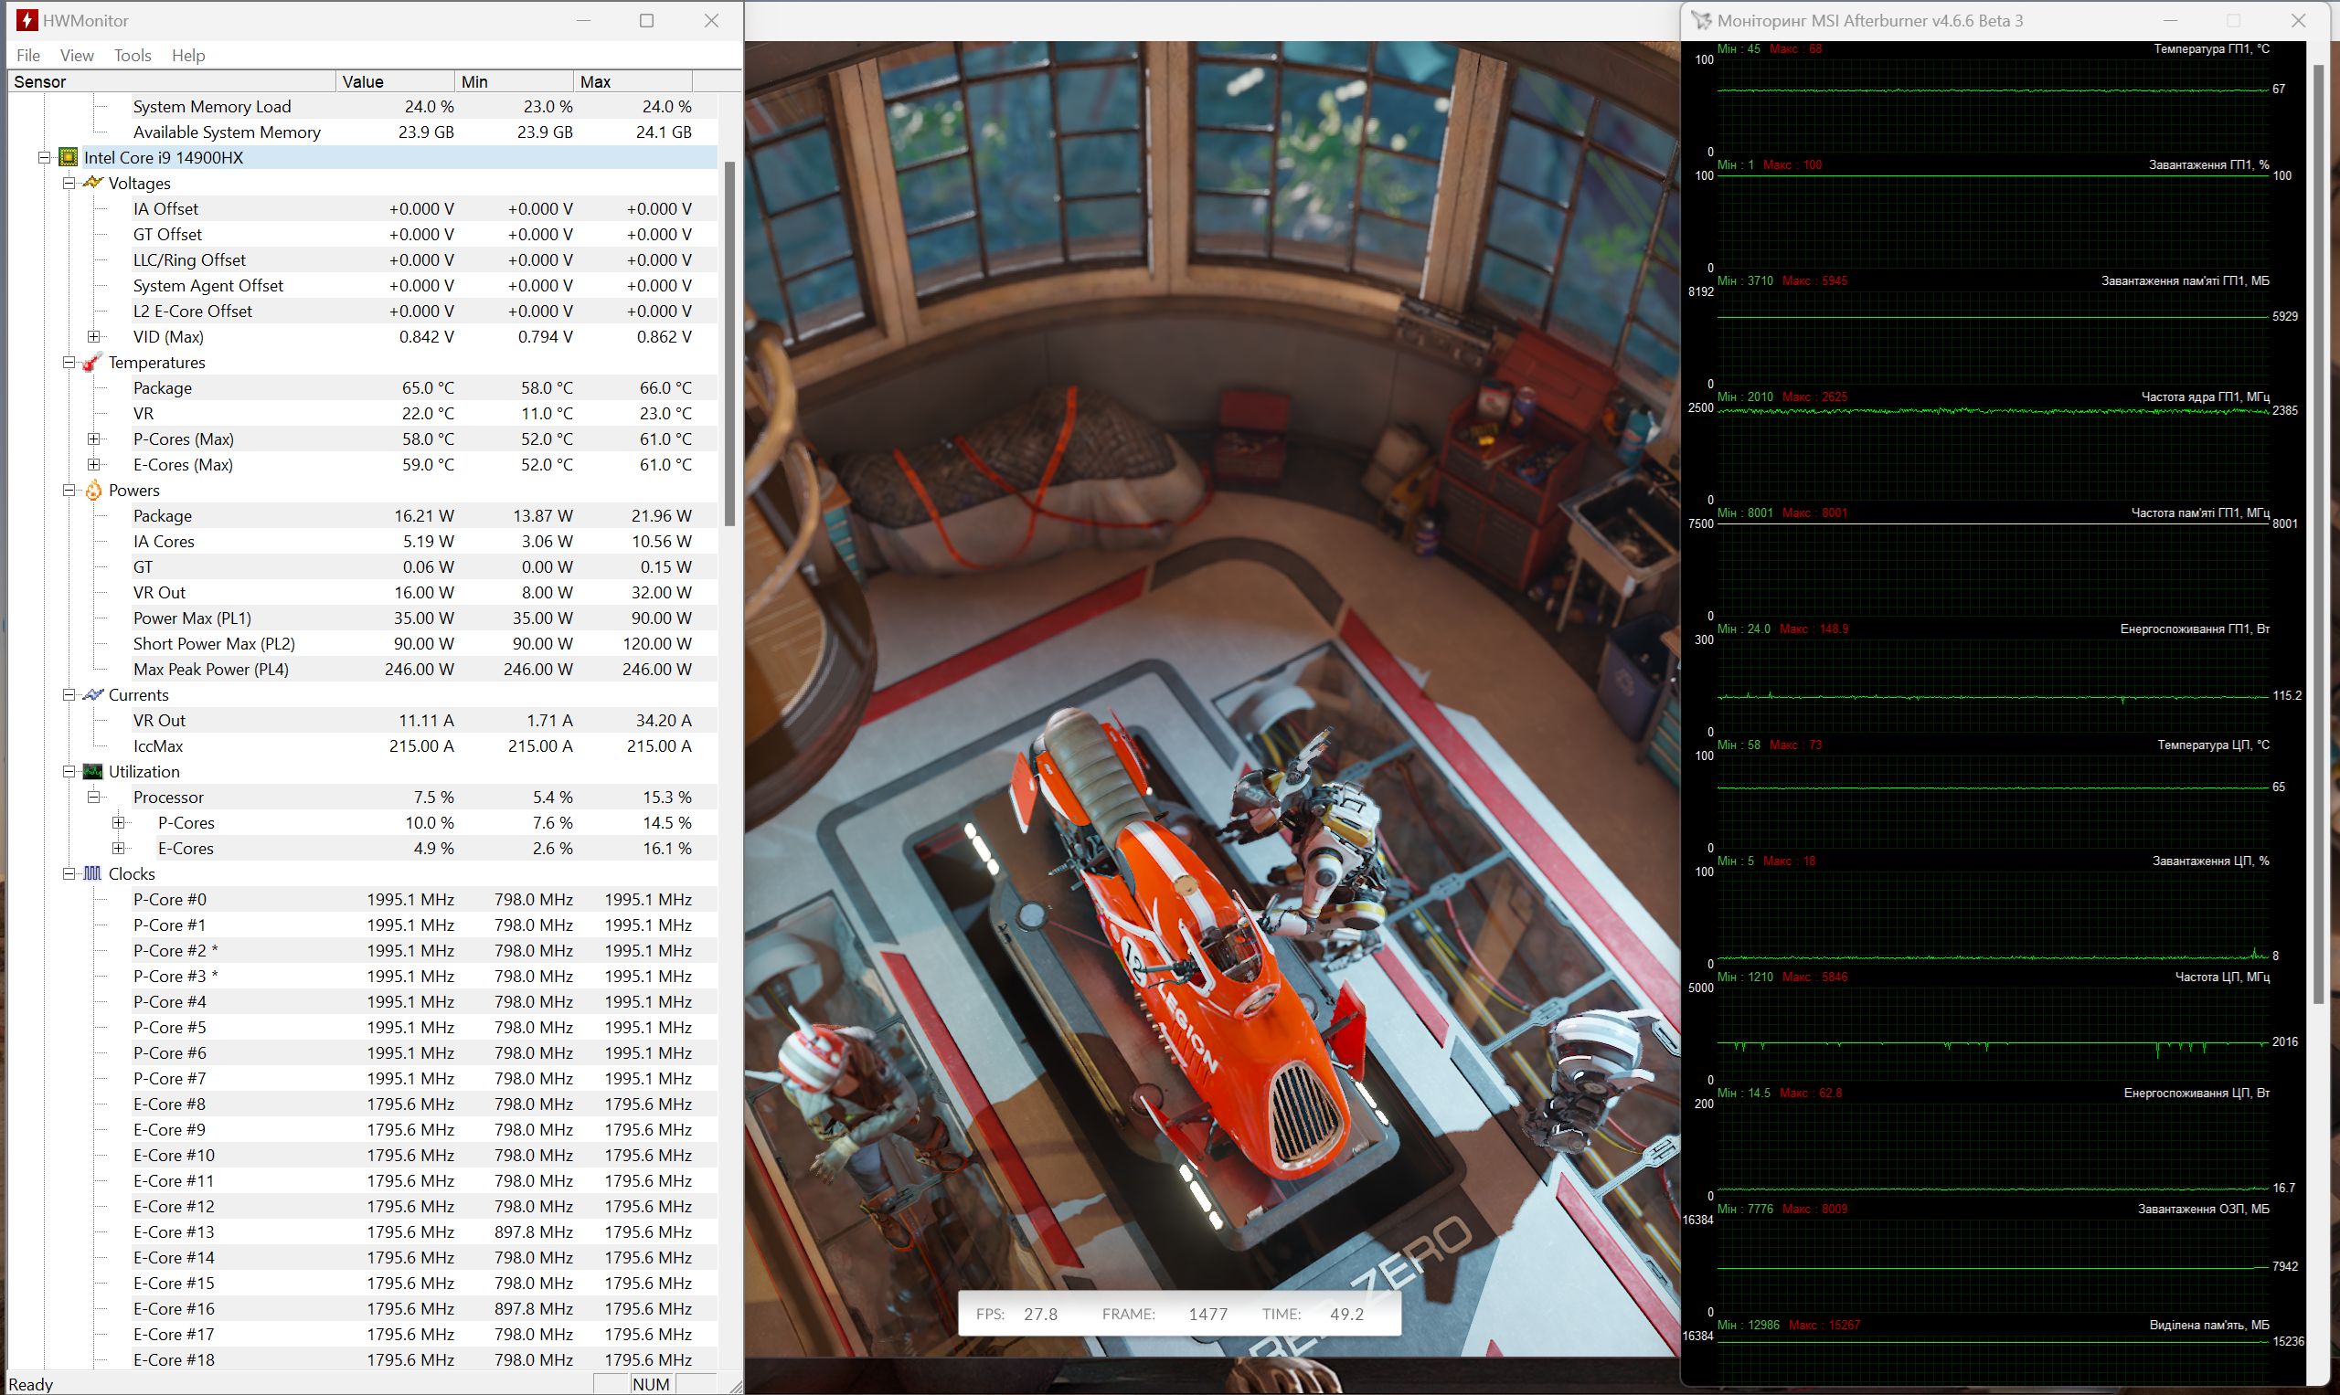Click the HWMonitor vertical scrollbar thumb
This screenshot has width=2340, height=1395.
729,343
